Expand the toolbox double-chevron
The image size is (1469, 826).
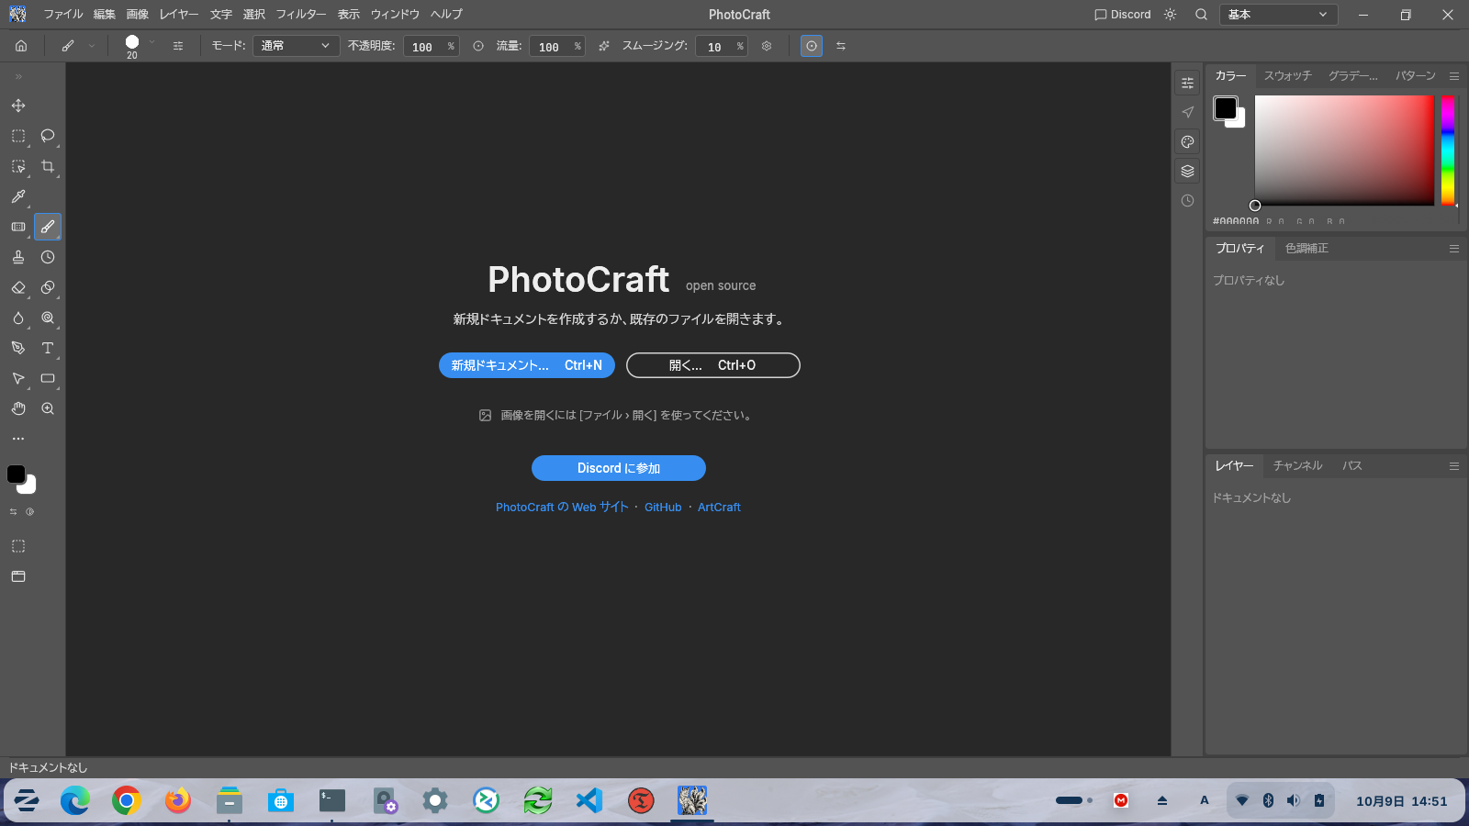(x=18, y=77)
